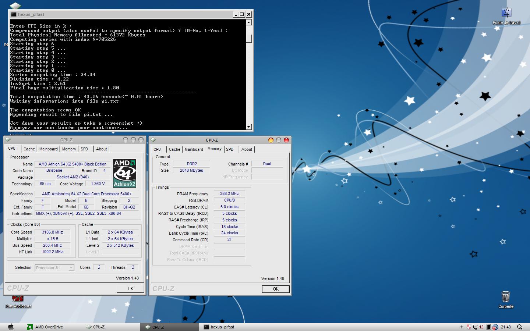Click the 21:43 clock in the tray
530x331 pixels.
[x=506, y=327]
